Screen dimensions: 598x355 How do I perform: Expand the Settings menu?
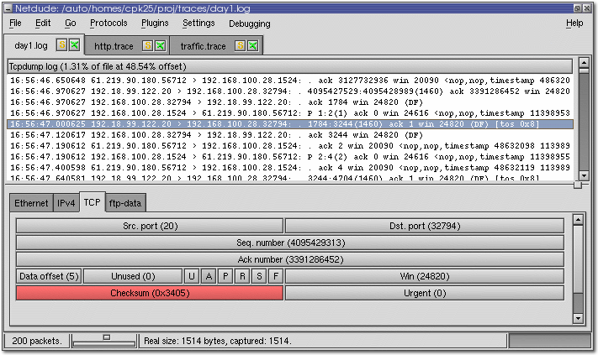198,23
